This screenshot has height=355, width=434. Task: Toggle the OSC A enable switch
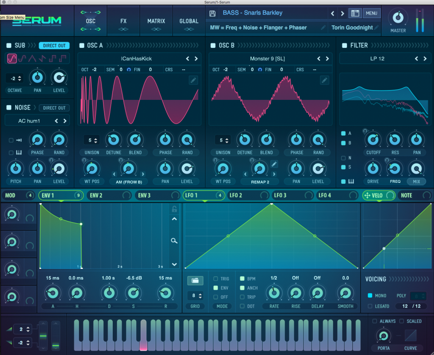click(x=82, y=45)
